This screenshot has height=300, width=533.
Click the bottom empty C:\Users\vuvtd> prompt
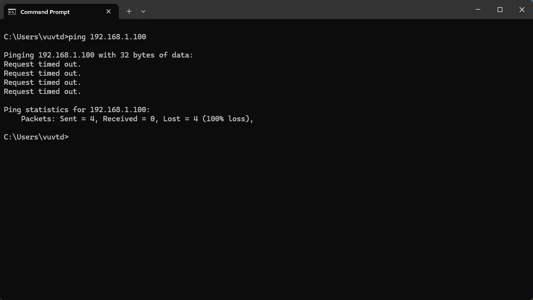36,137
